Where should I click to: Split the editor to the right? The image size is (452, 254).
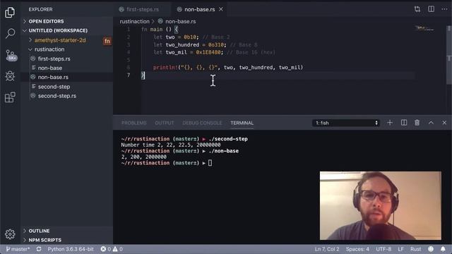coord(431,9)
